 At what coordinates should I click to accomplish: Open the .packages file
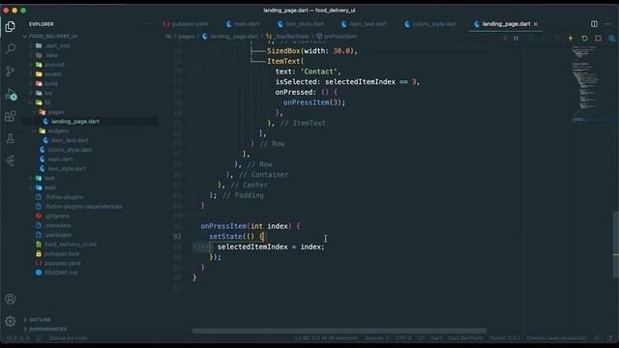coord(58,235)
